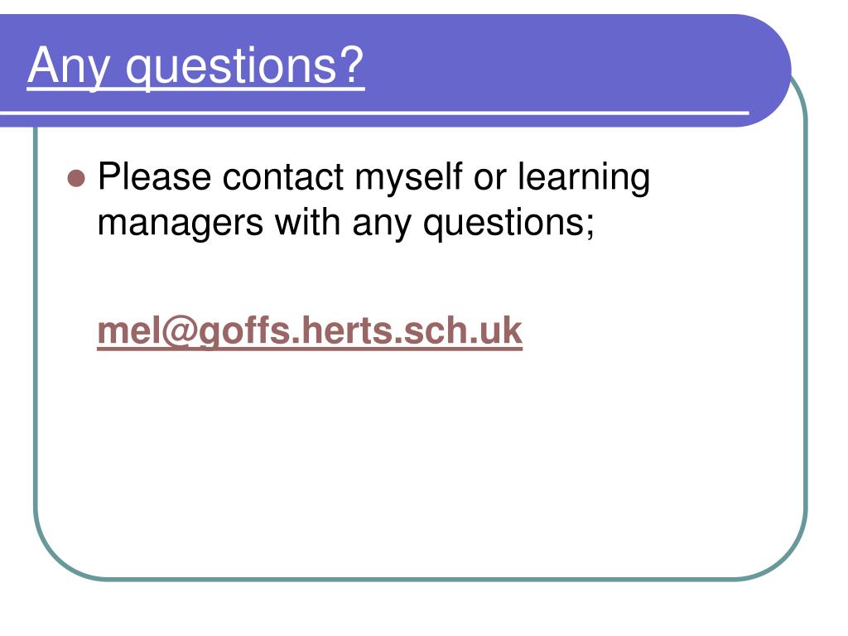Click the @ symbol in the email address

click(x=178, y=331)
